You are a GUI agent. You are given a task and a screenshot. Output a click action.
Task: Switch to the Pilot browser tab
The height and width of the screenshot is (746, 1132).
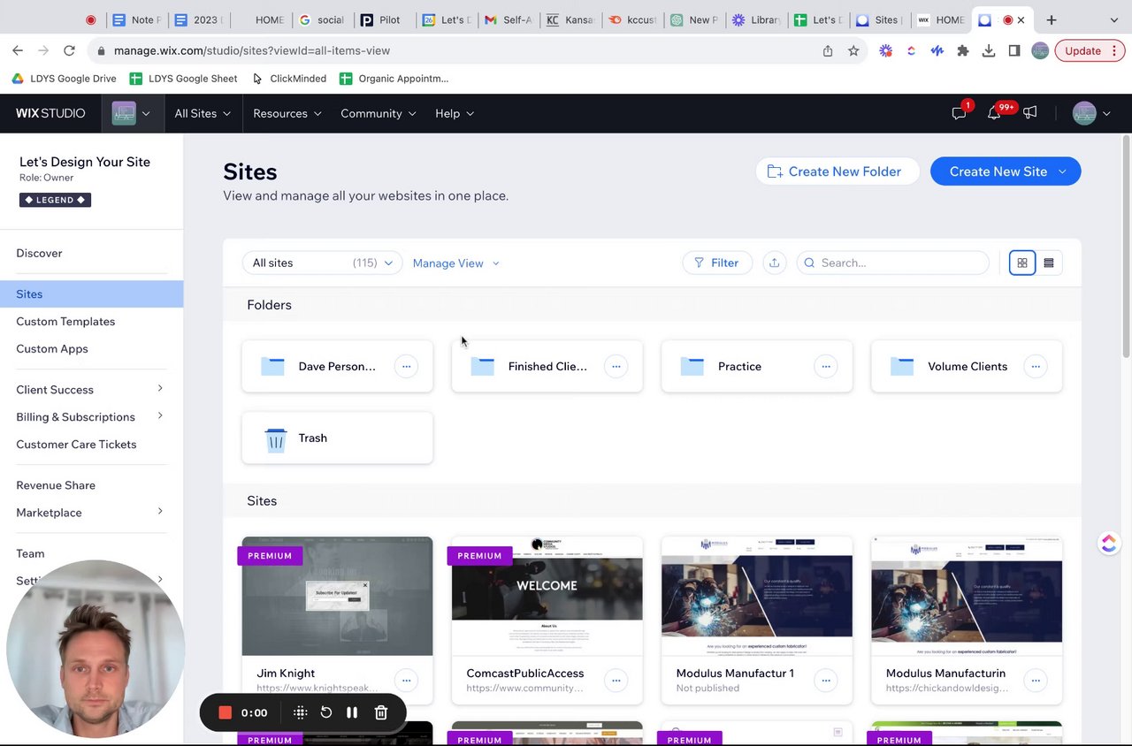[x=385, y=19]
